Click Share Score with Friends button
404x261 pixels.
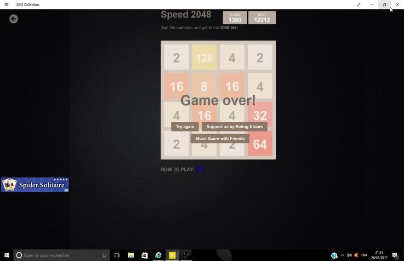pos(220,138)
